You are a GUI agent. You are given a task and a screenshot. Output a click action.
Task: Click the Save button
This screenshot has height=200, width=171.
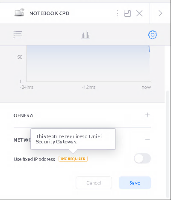(x=135, y=183)
